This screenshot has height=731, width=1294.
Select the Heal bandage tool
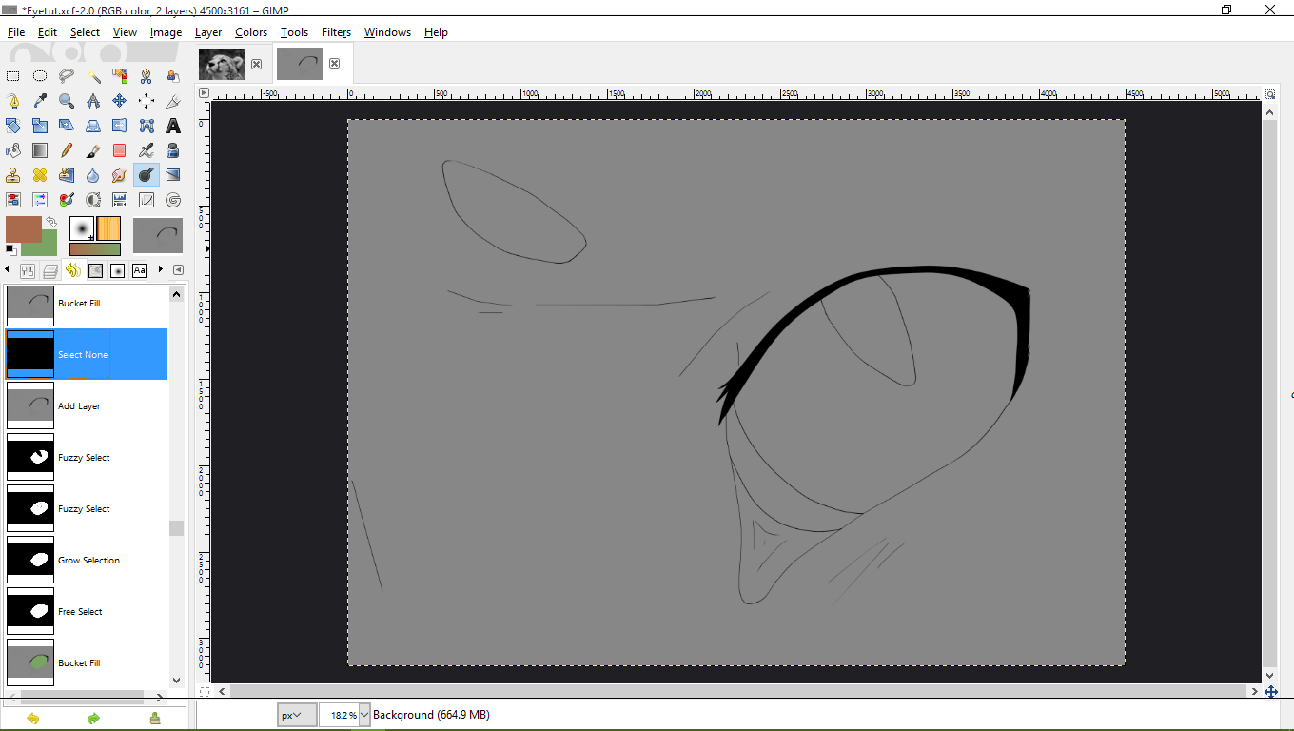(x=40, y=175)
